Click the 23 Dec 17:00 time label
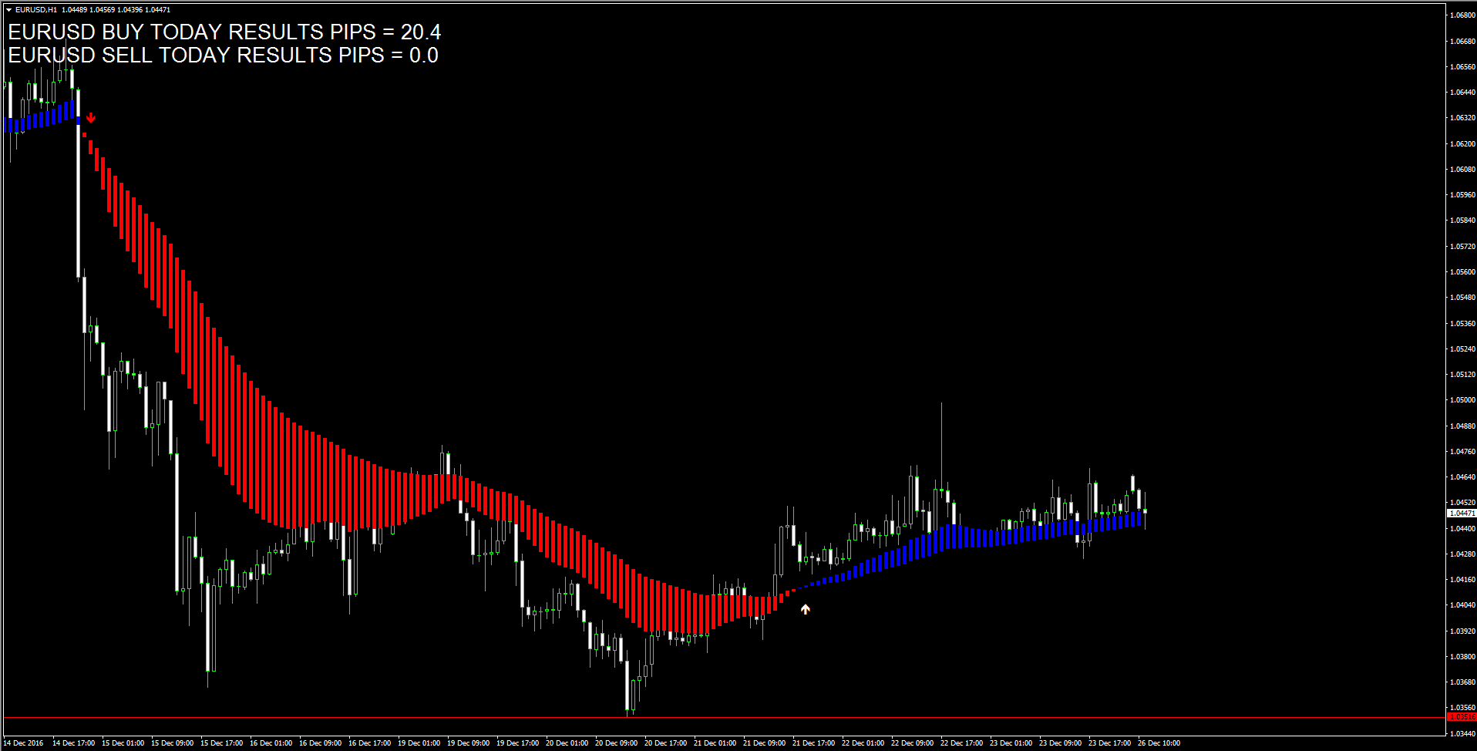 coord(1109,743)
